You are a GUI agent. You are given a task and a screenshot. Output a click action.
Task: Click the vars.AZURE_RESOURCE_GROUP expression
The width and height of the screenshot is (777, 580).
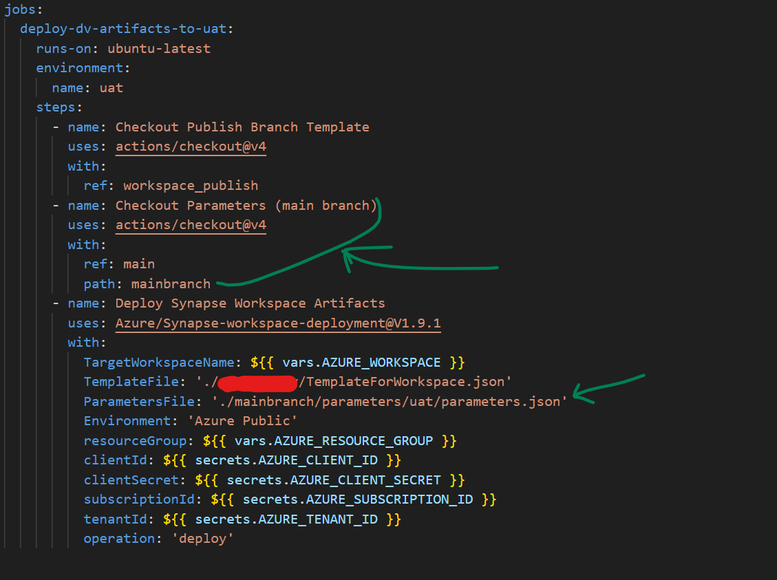click(330, 441)
